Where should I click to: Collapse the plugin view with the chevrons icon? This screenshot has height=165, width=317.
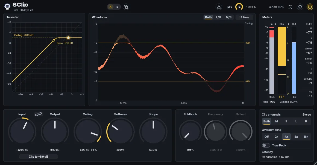[x=290, y=7]
